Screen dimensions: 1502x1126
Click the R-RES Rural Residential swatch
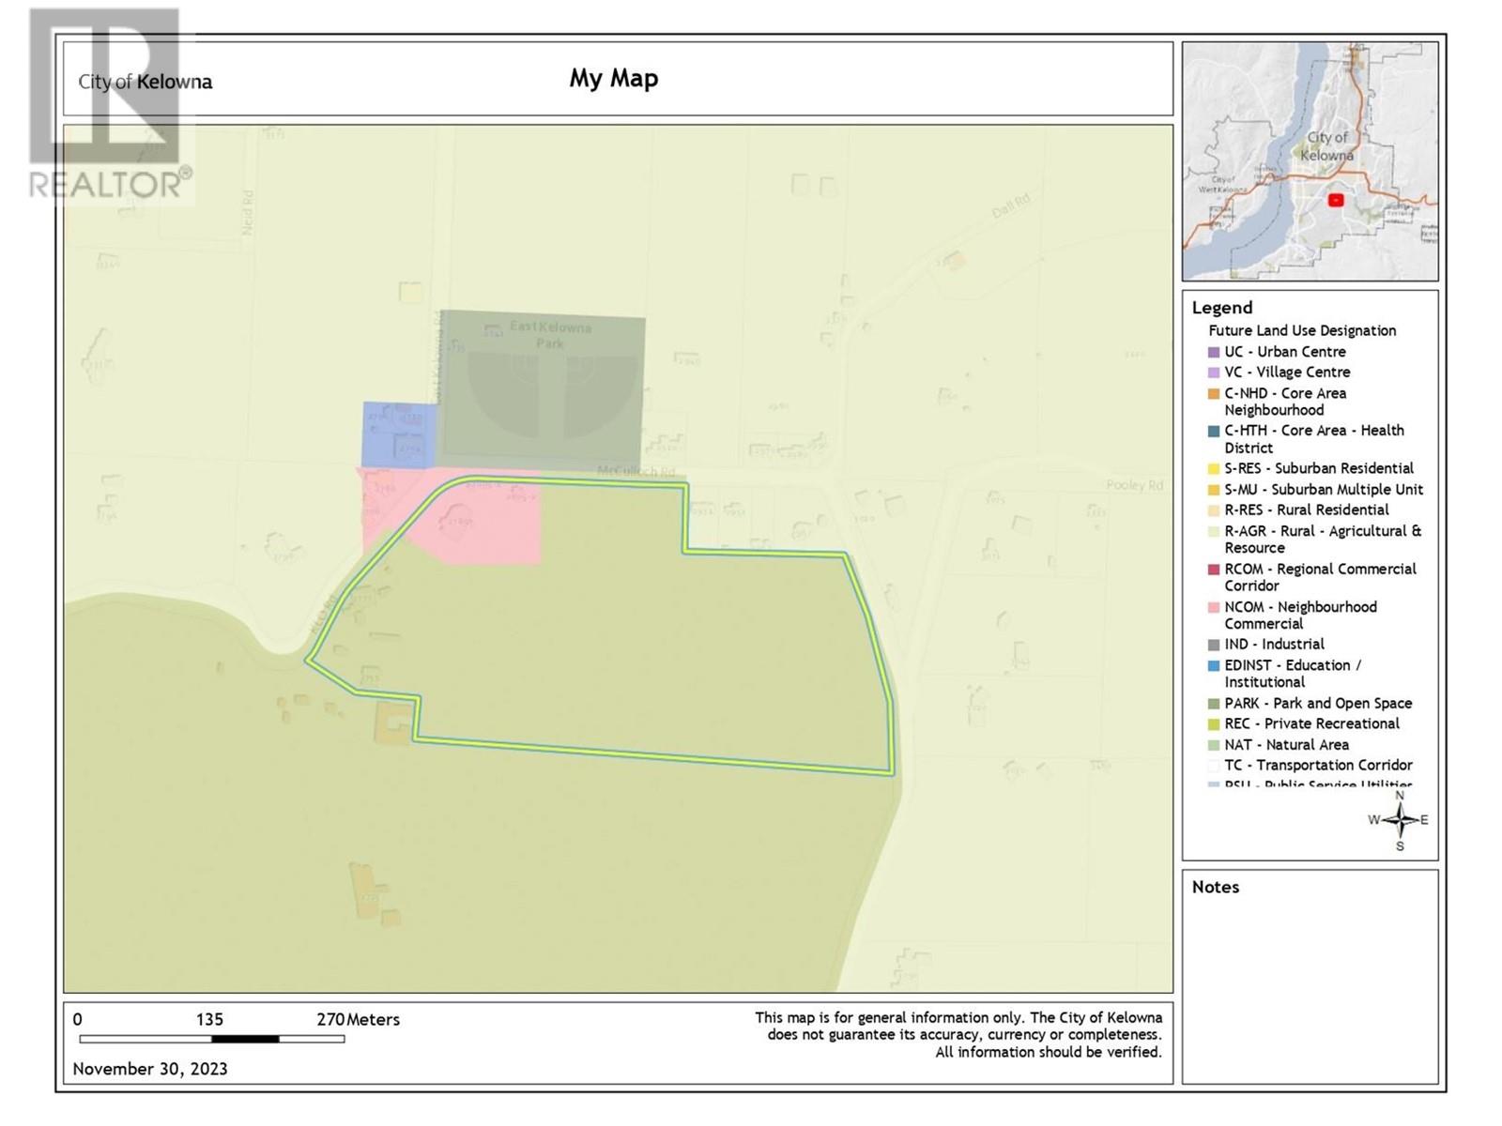coord(1214,510)
